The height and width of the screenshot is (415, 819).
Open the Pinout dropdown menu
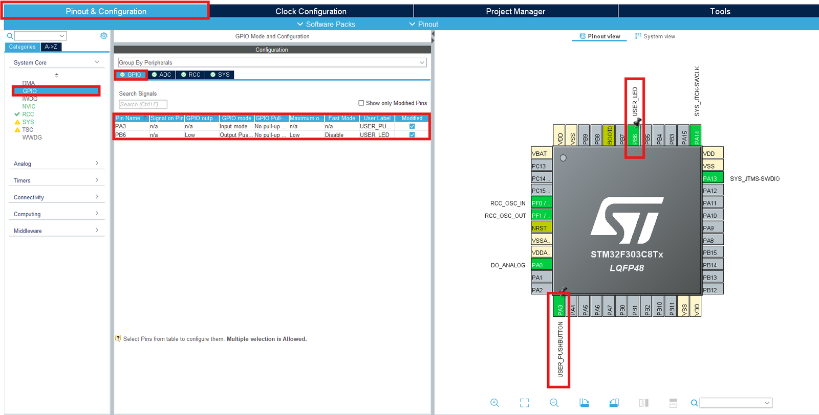pos(424,24)
